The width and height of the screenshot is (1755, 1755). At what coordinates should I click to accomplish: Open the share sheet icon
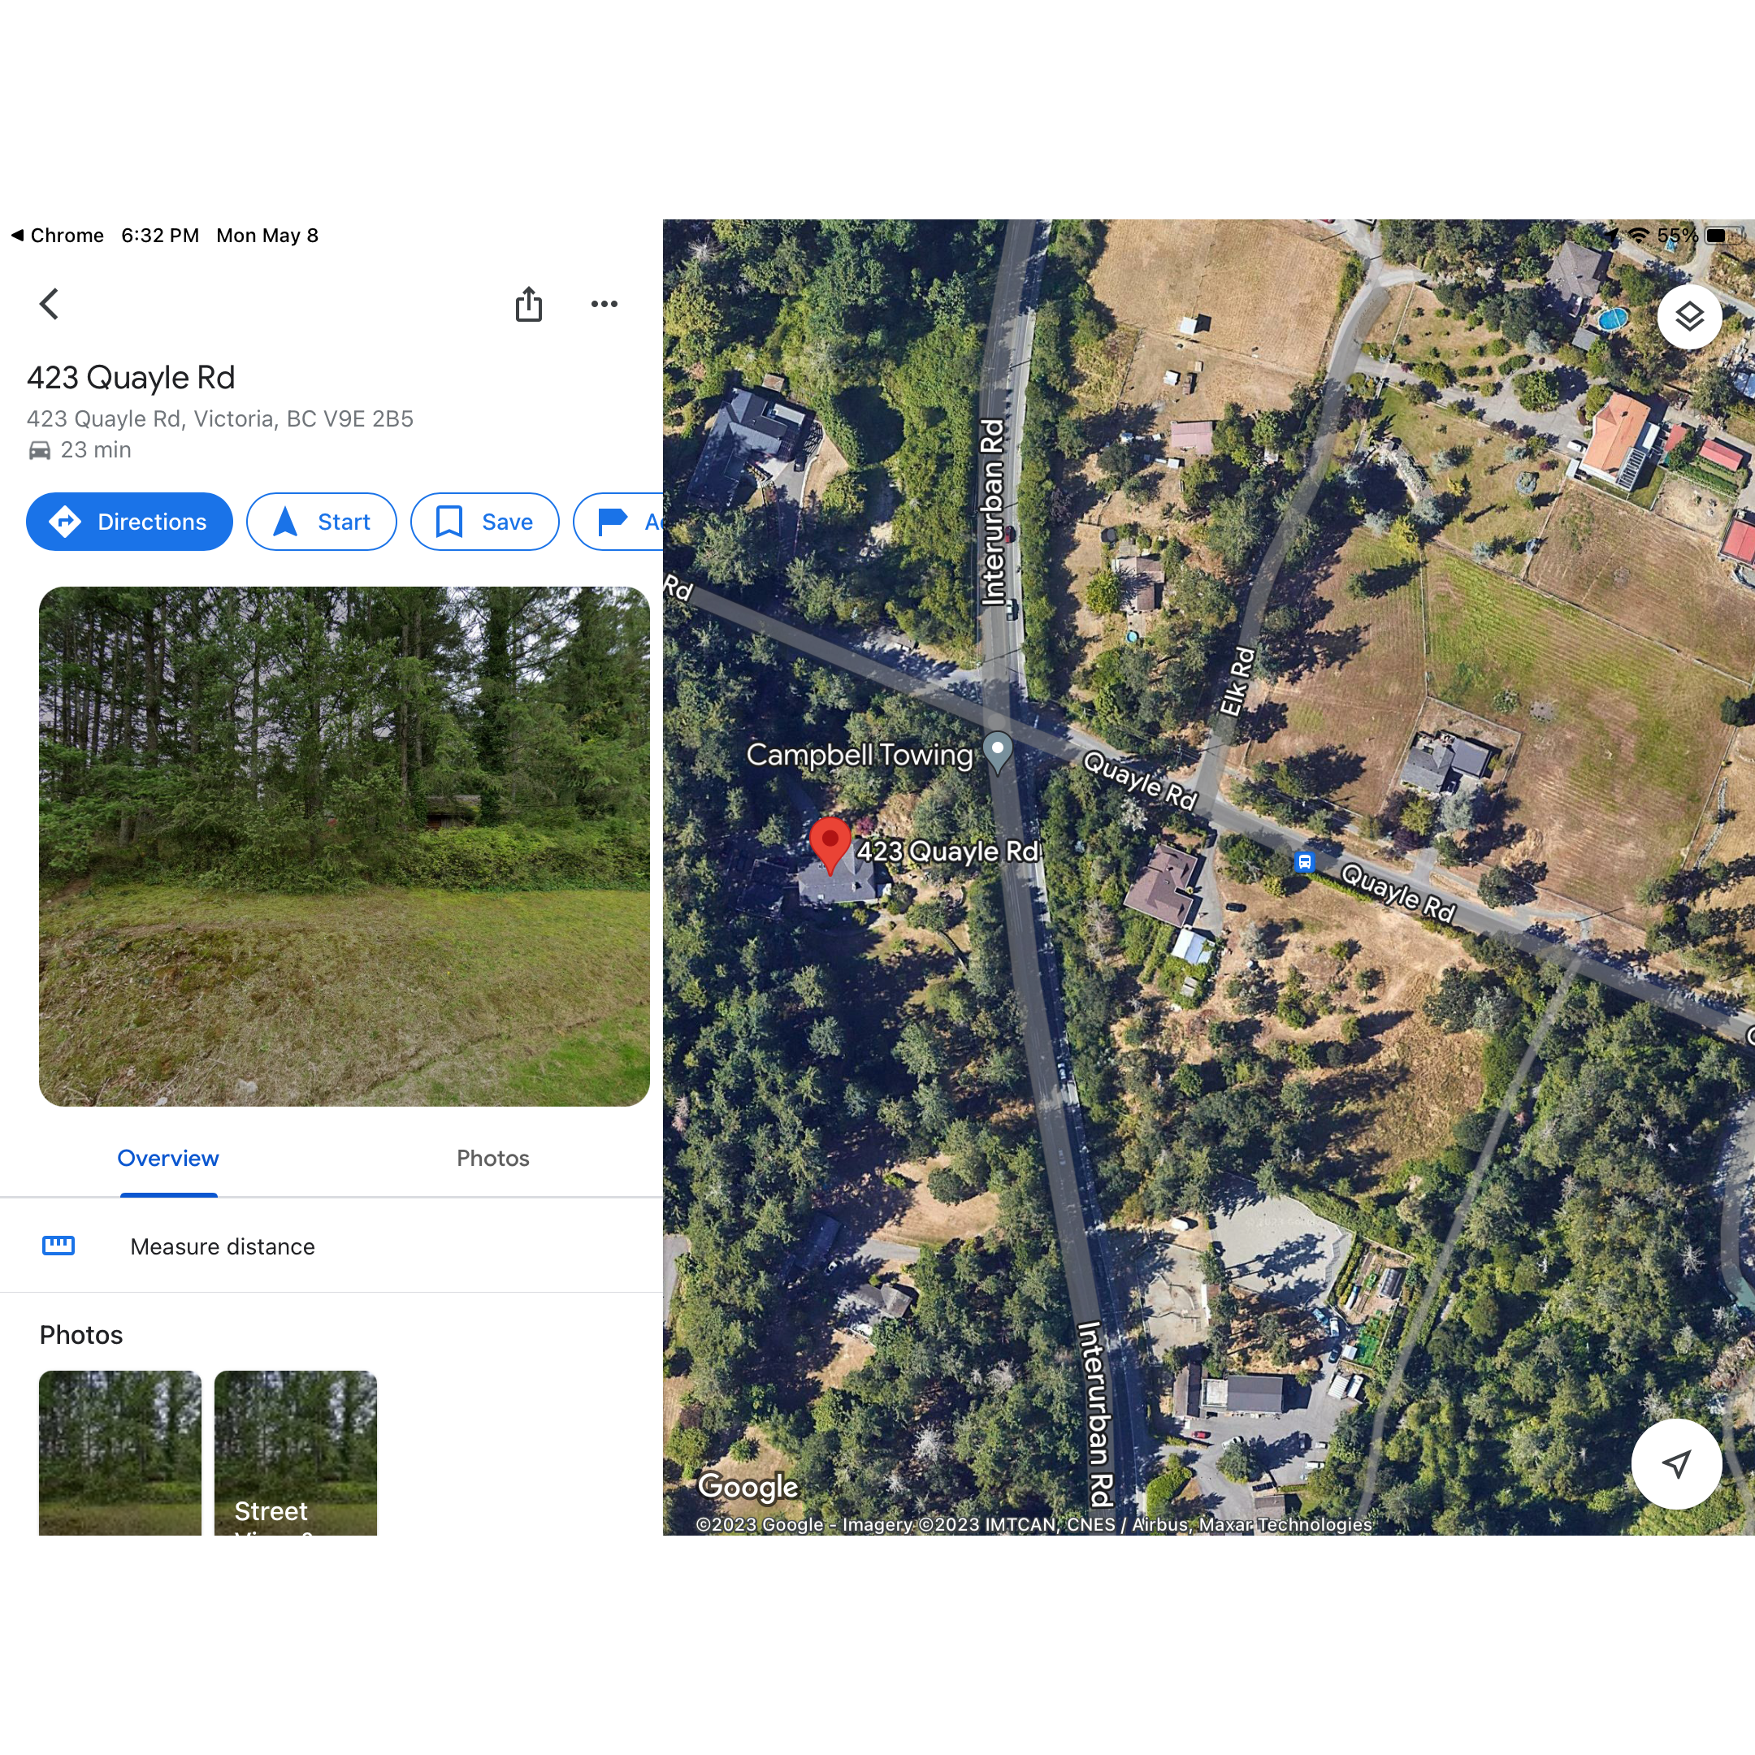point(529,305)
